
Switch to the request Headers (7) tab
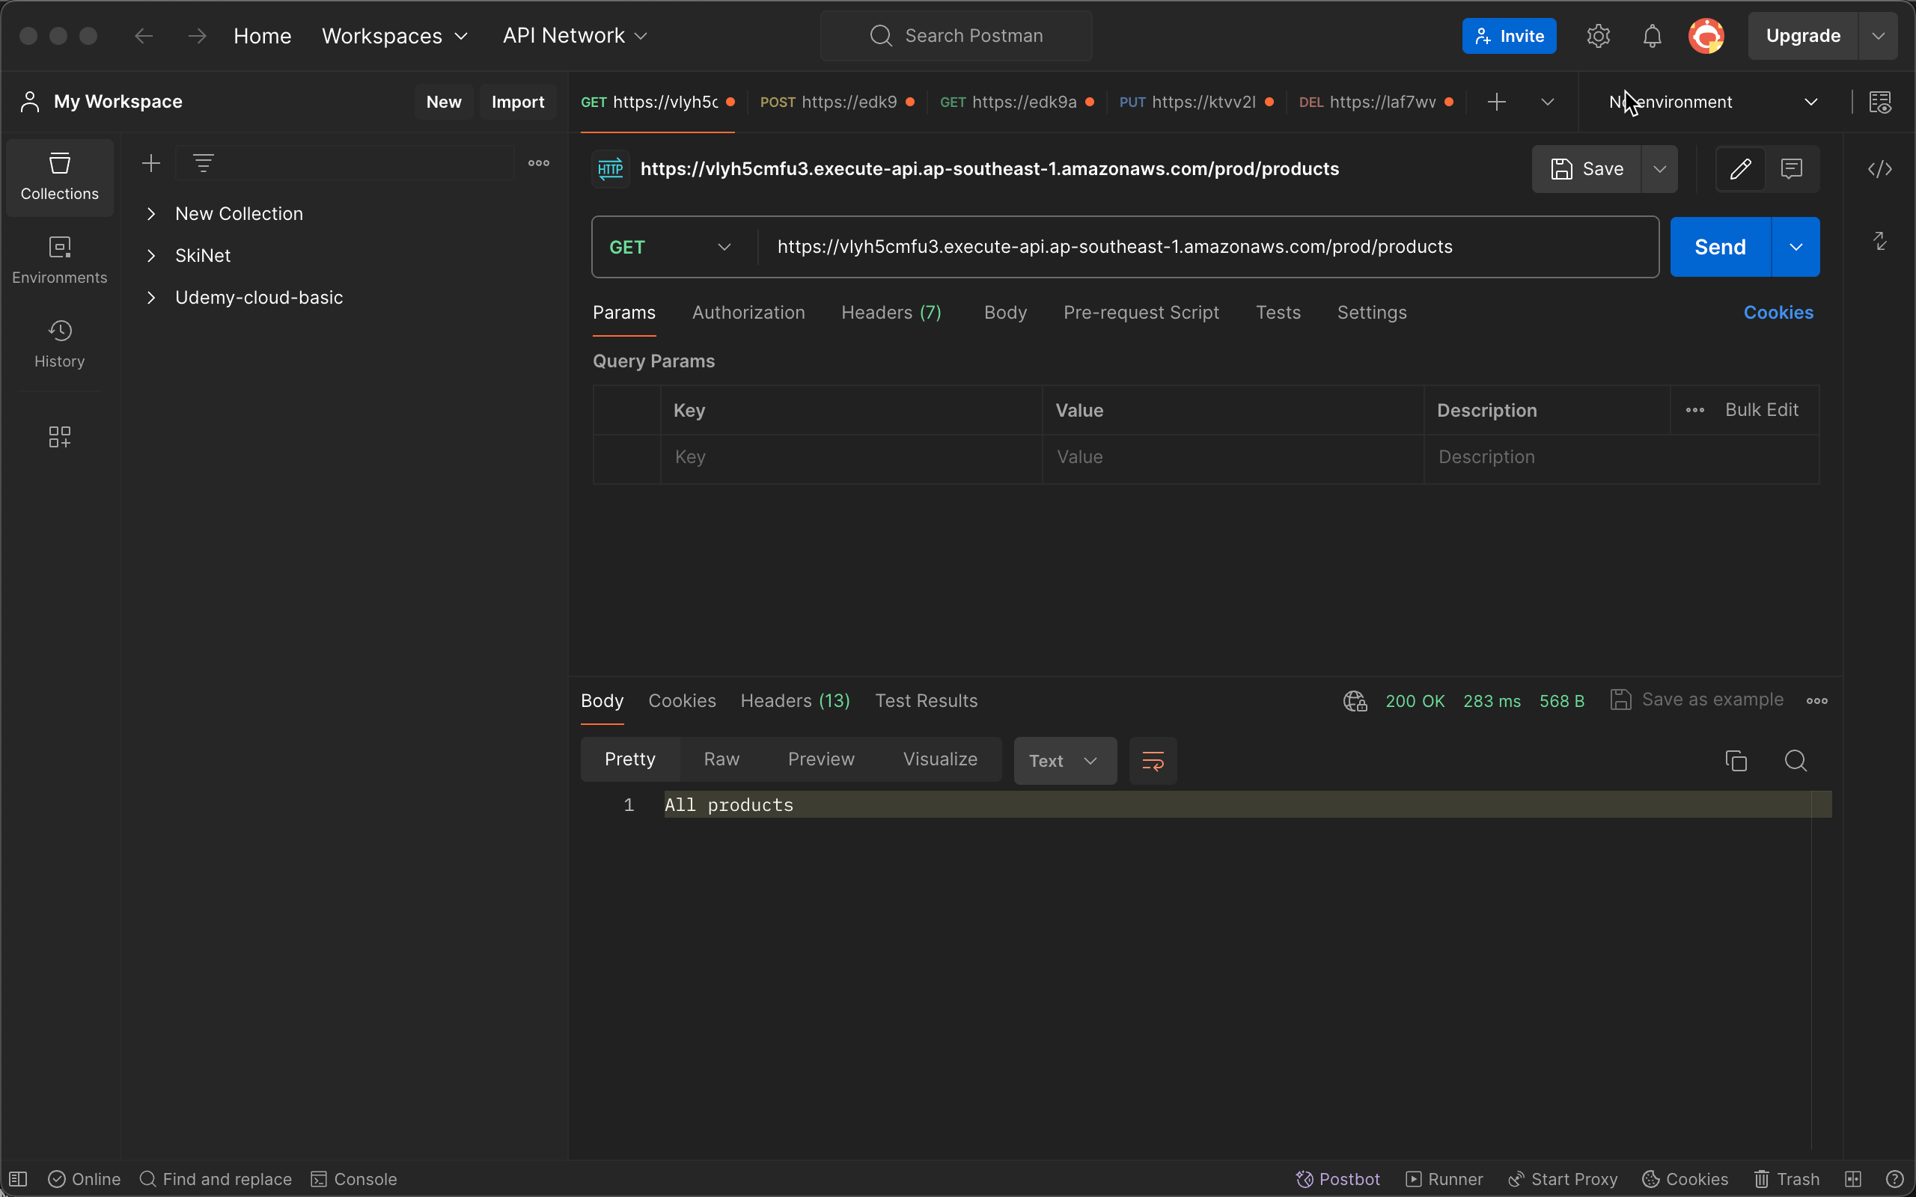click(x=891, y=313)
